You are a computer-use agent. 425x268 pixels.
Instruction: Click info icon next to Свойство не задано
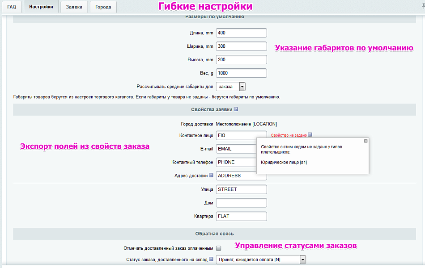310,134
